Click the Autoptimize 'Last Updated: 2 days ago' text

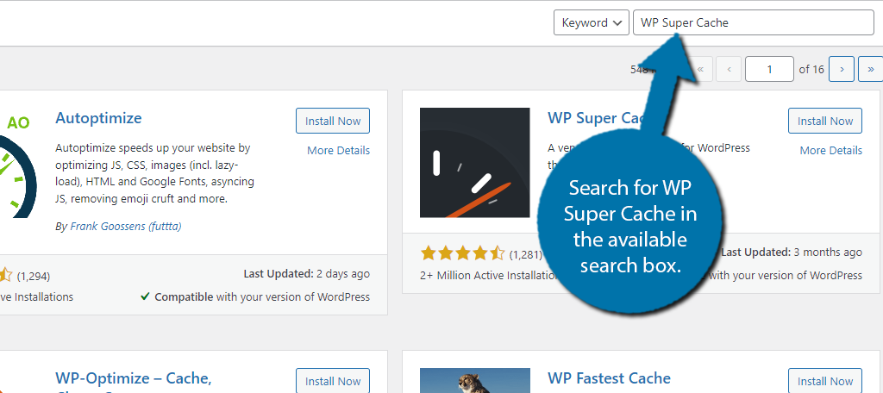click(306, 274)
